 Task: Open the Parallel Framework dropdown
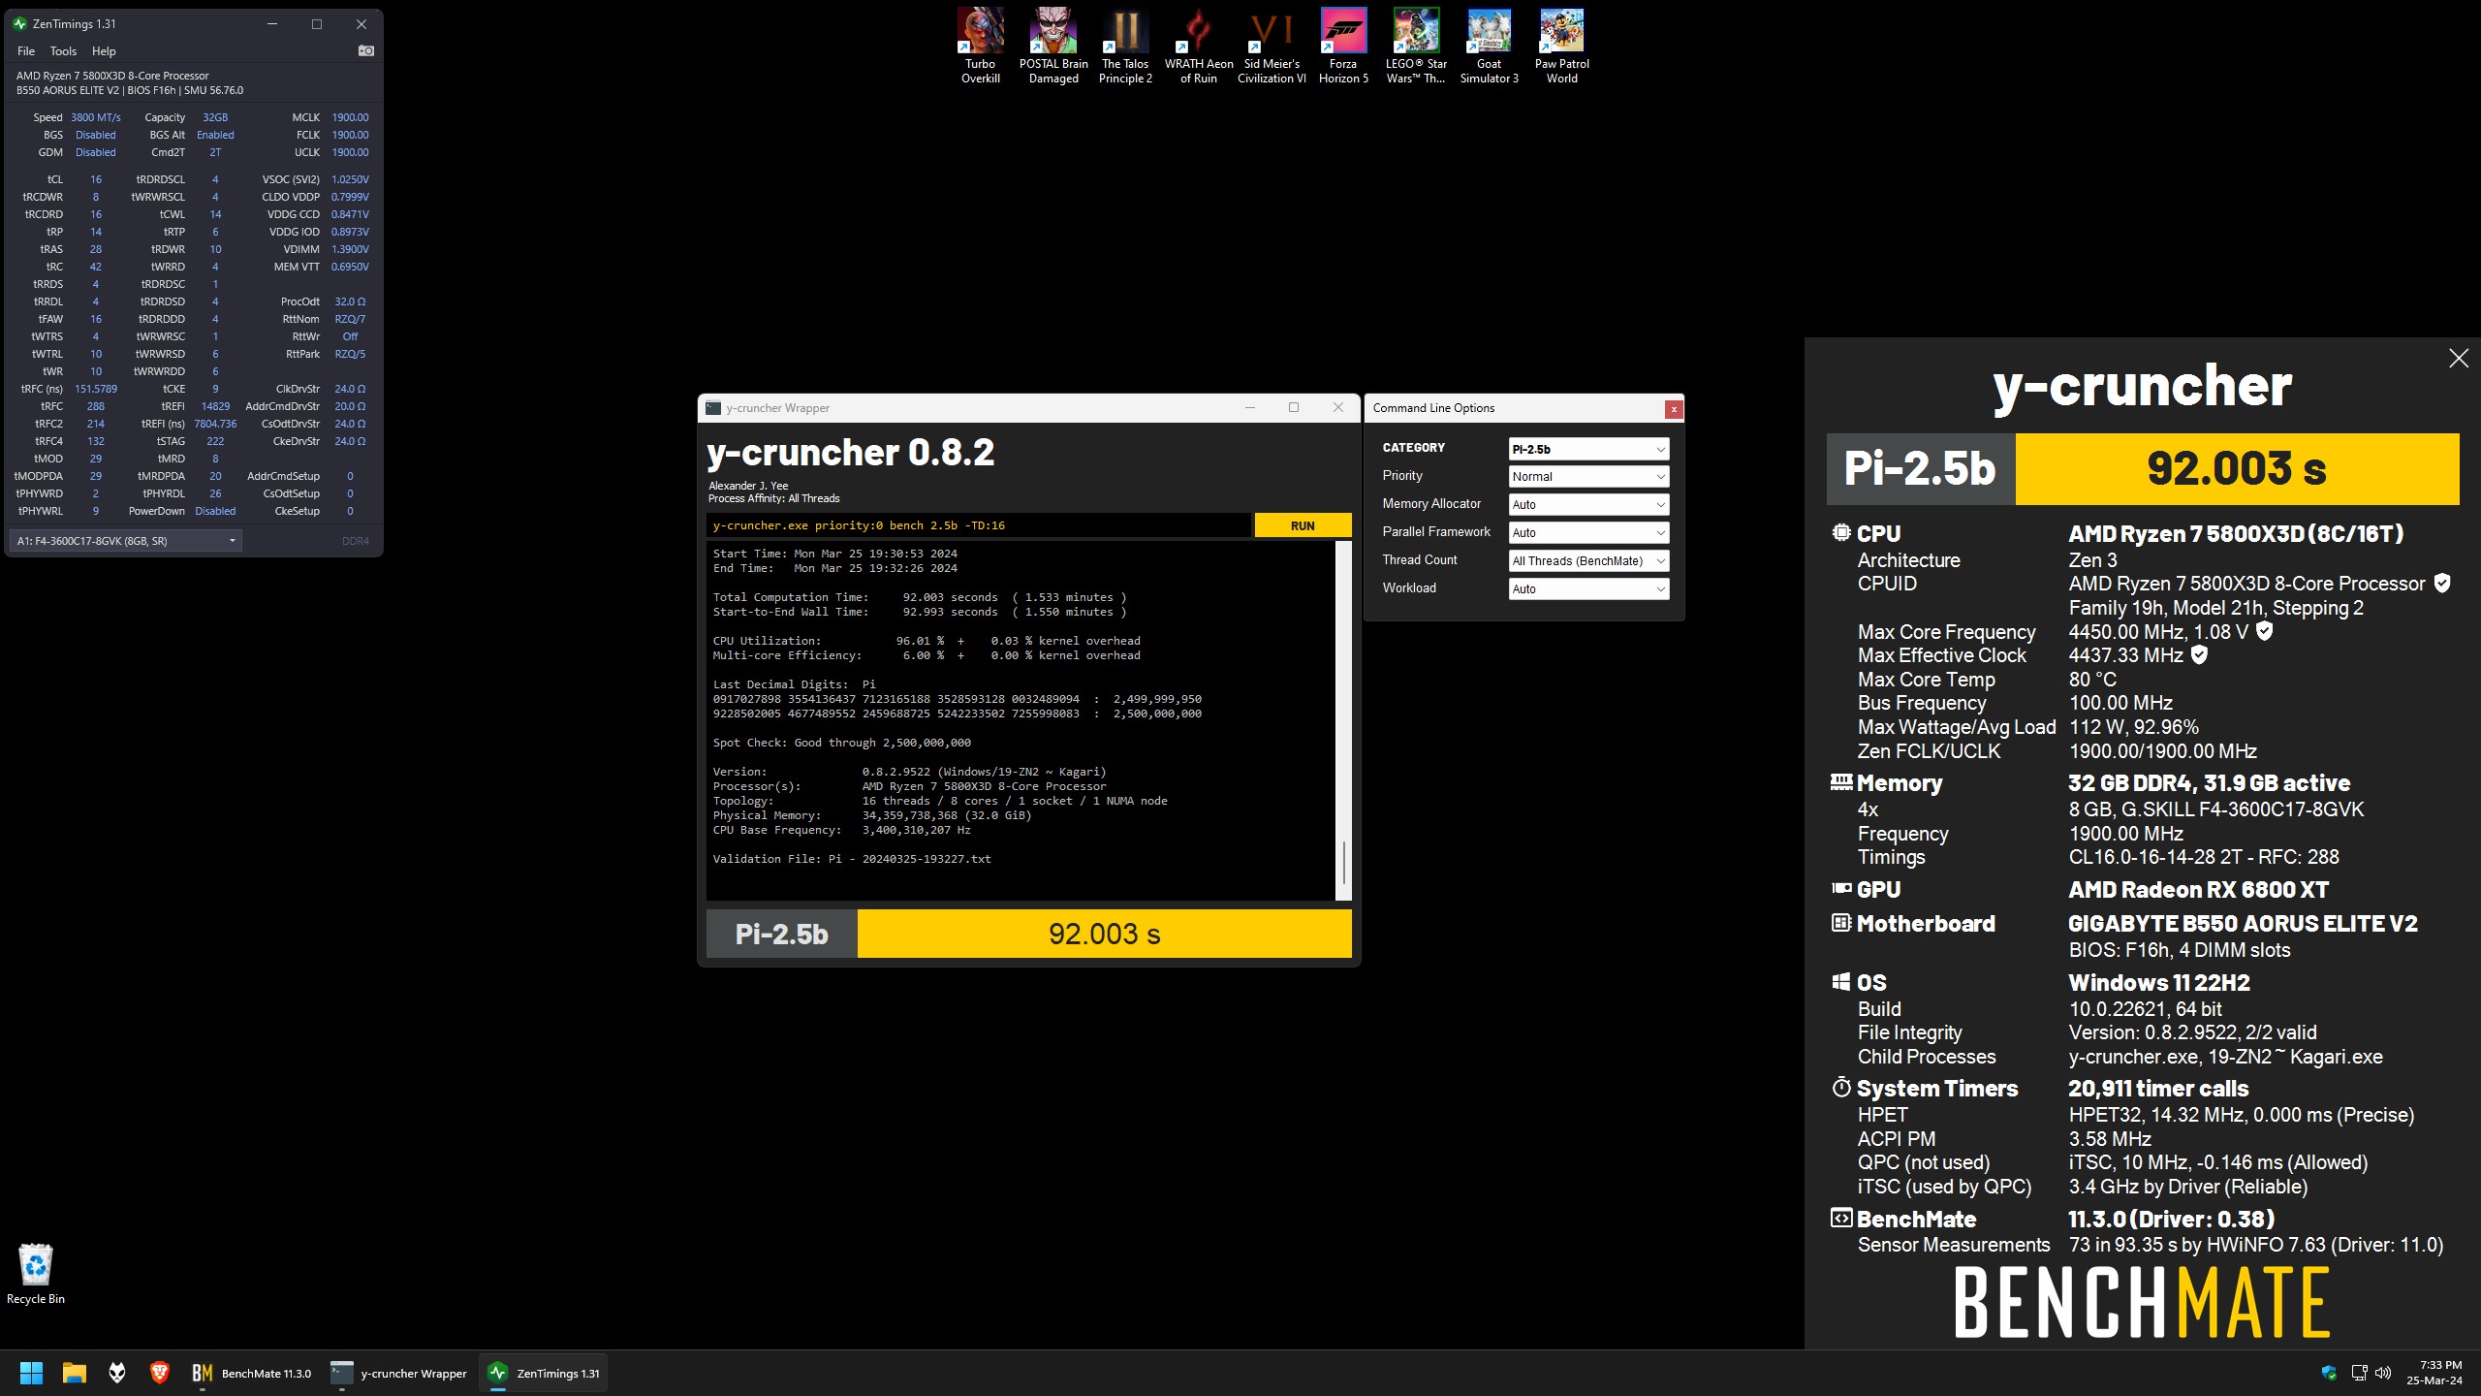[1588, 532]
